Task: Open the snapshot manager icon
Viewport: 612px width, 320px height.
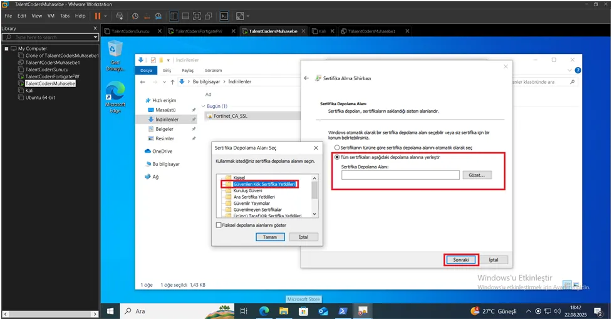Action: click(x=158, y=16)
